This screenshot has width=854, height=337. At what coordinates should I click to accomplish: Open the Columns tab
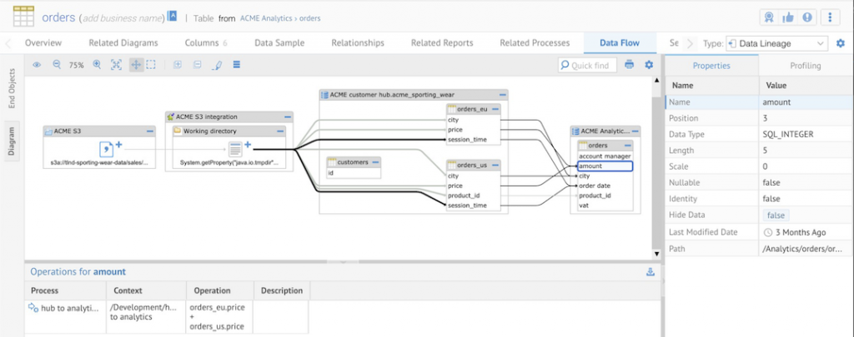[x=206, y=43]
